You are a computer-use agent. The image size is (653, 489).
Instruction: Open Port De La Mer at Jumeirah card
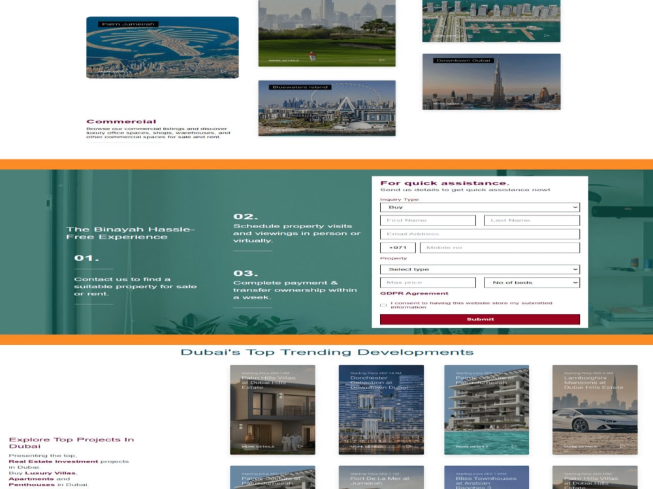(381, 477)
